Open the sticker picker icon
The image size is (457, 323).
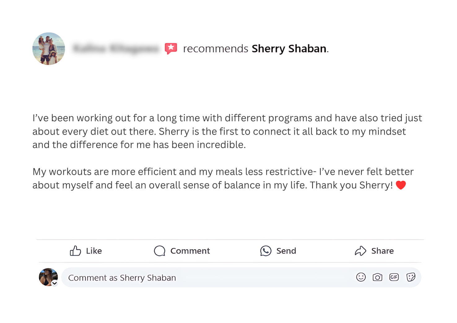(411, 277)
